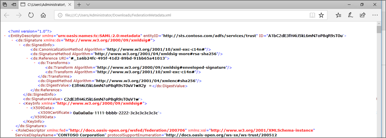Viewport: 386px width, 138px height.
Task: Show the set-aside tabs icon
Action: click(5, 5)
